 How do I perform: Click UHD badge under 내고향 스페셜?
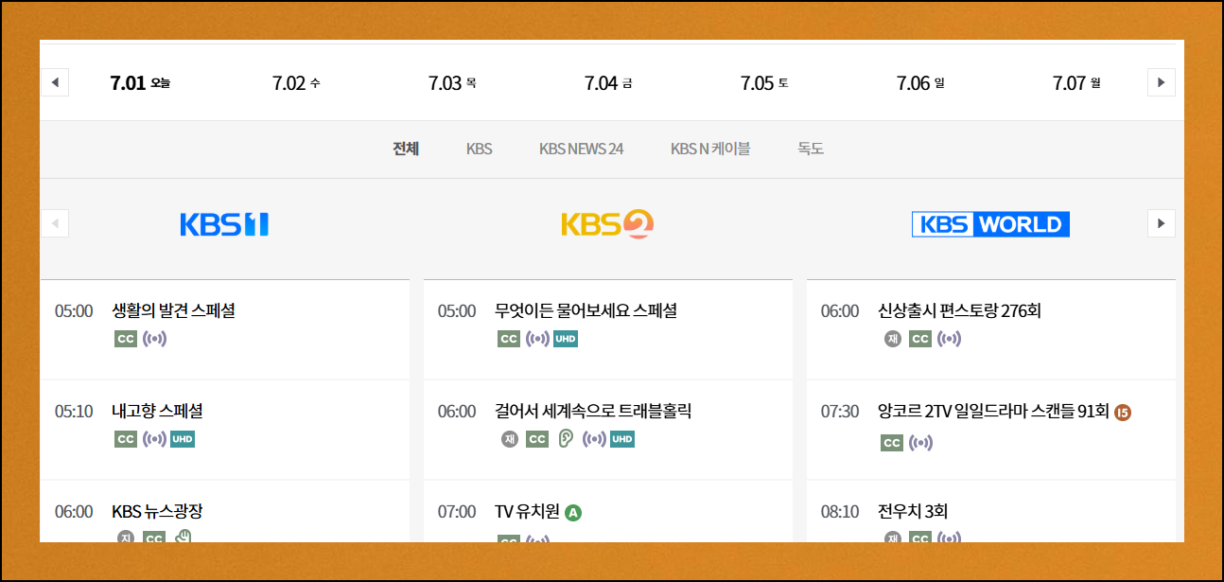[183, 439]
